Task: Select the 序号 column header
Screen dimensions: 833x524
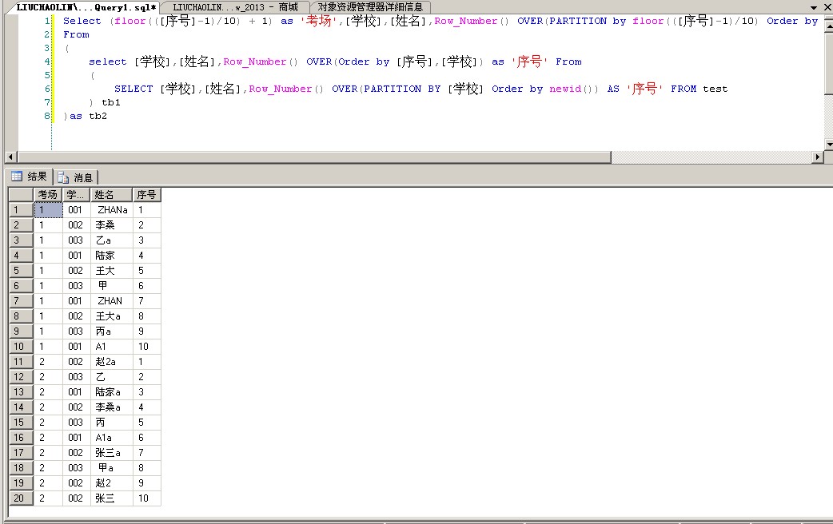Action: (146, 195)
